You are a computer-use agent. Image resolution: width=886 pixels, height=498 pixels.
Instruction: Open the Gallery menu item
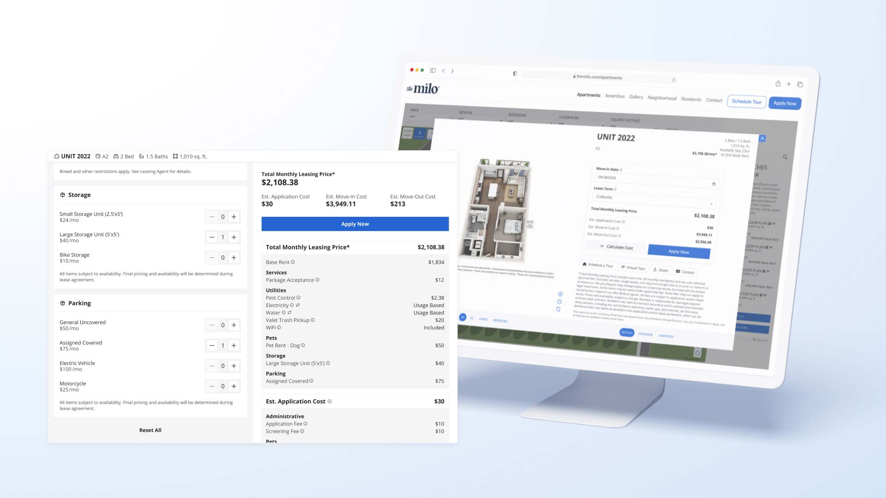(636, 97)
